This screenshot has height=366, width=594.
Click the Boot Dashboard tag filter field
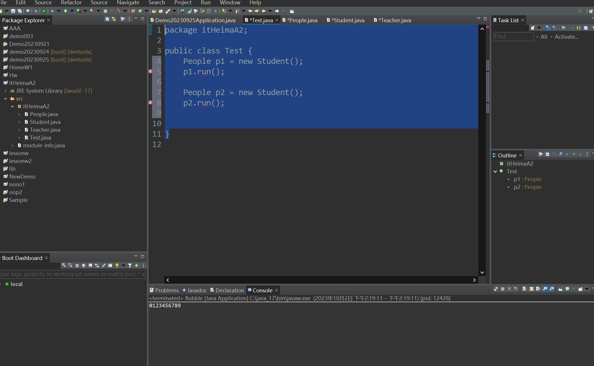(x=72, y=274)
